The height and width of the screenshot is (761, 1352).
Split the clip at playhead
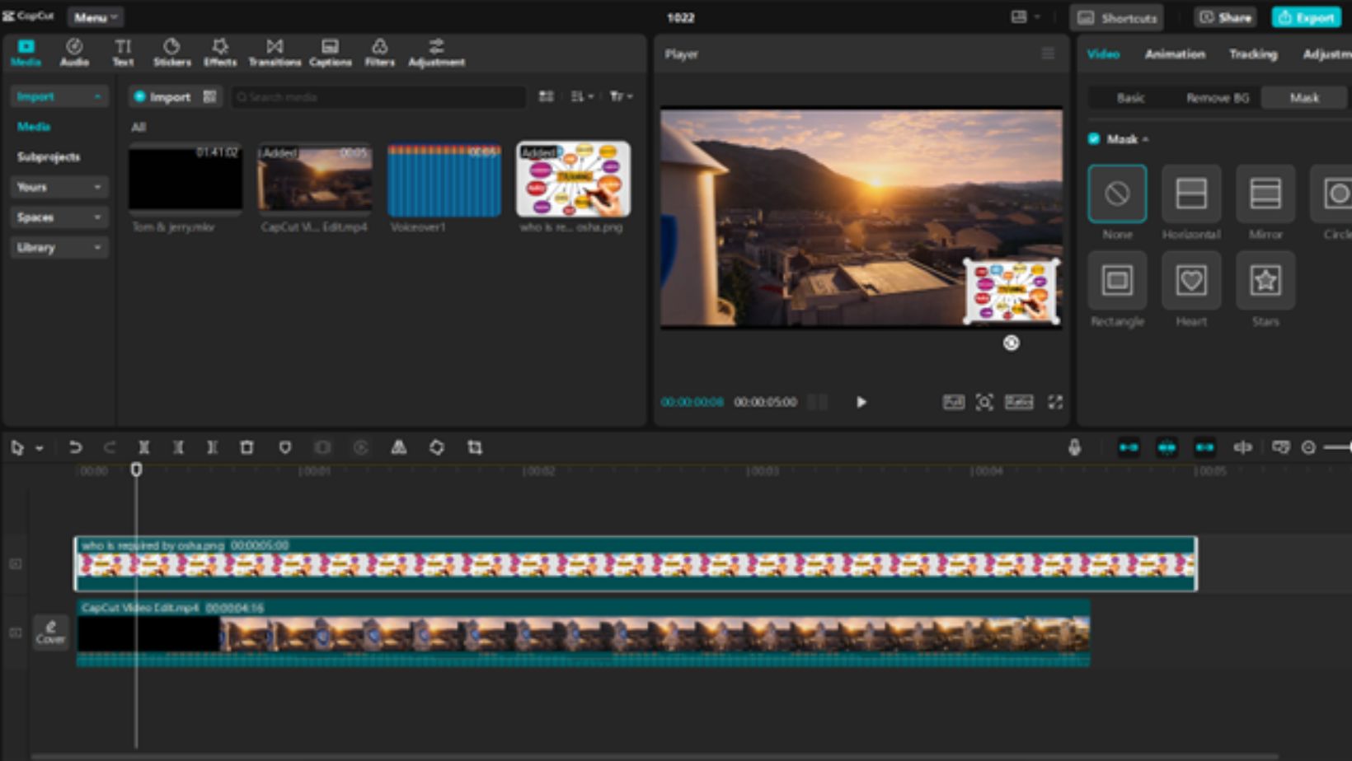(x=143, y=447)
